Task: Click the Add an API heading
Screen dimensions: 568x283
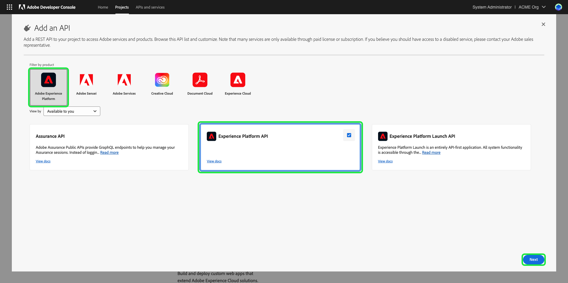Action: 52,28
